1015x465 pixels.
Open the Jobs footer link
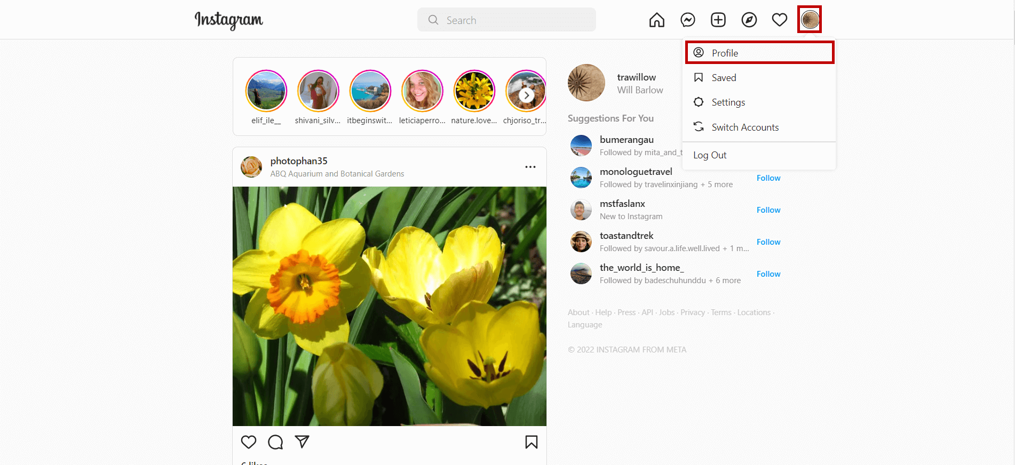pyautogui.click(x=667, y=312)
